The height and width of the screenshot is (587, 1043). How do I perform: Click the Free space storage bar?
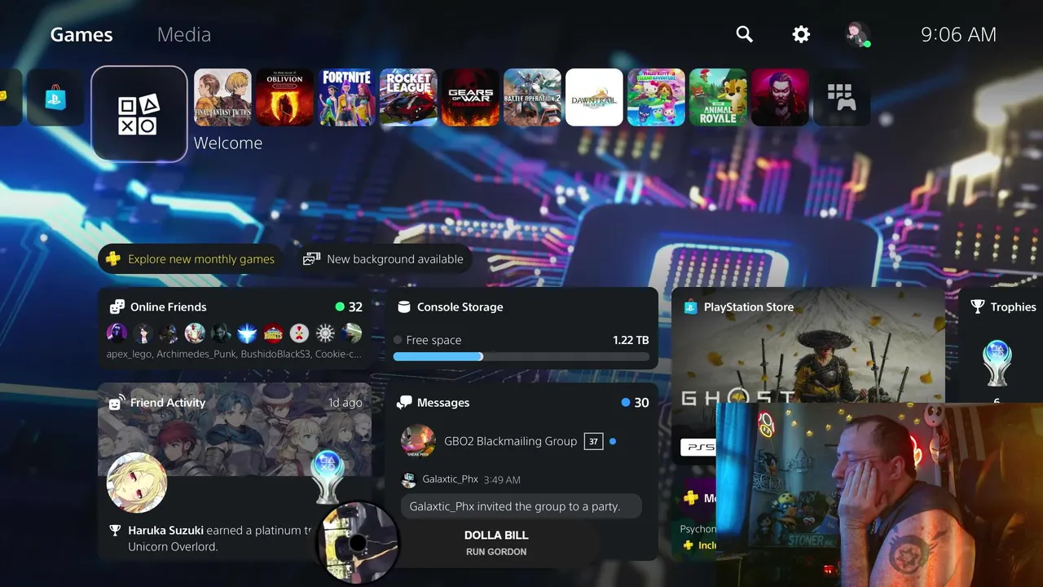point(521,356)
